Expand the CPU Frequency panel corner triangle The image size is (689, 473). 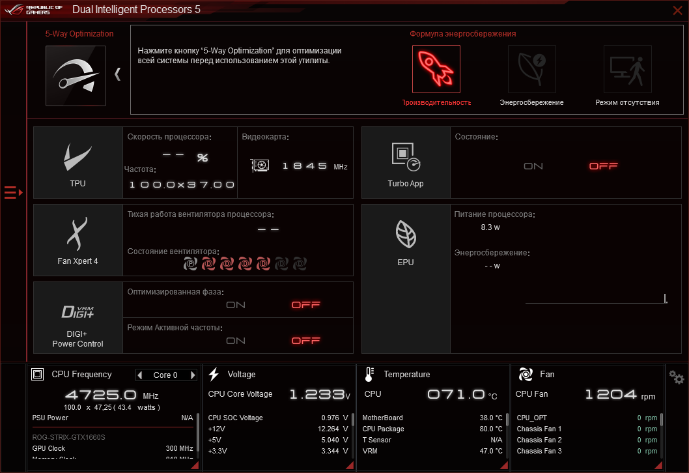pyautogui.click(x=195, y=465)
